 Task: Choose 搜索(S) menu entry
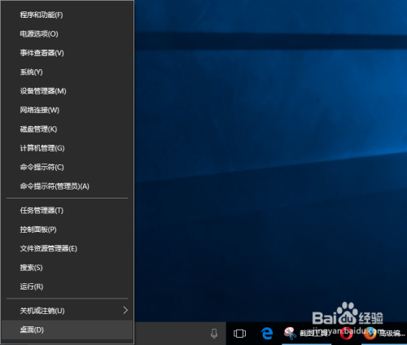[x=67, y=268]
